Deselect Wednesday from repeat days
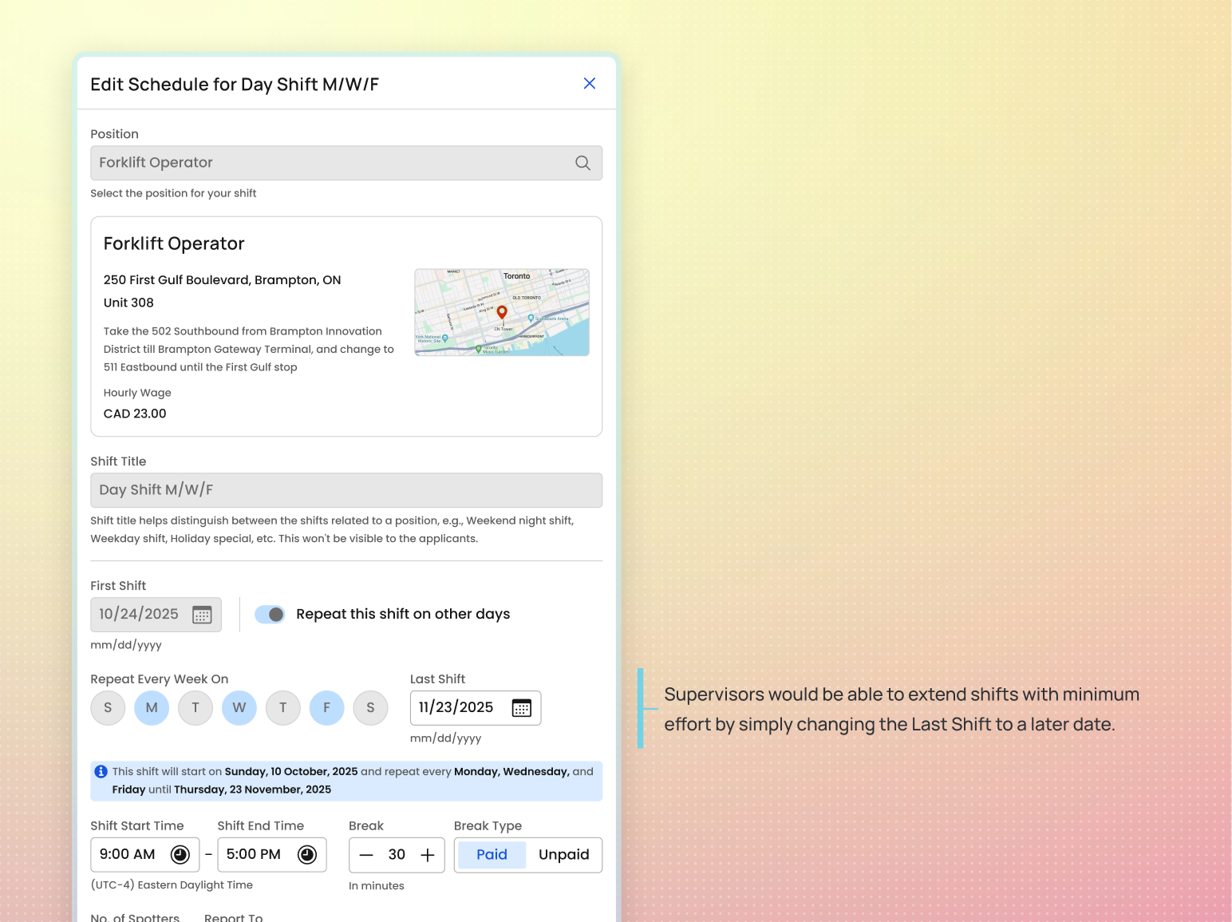The image size is (1232, 922). click(239, 707)
